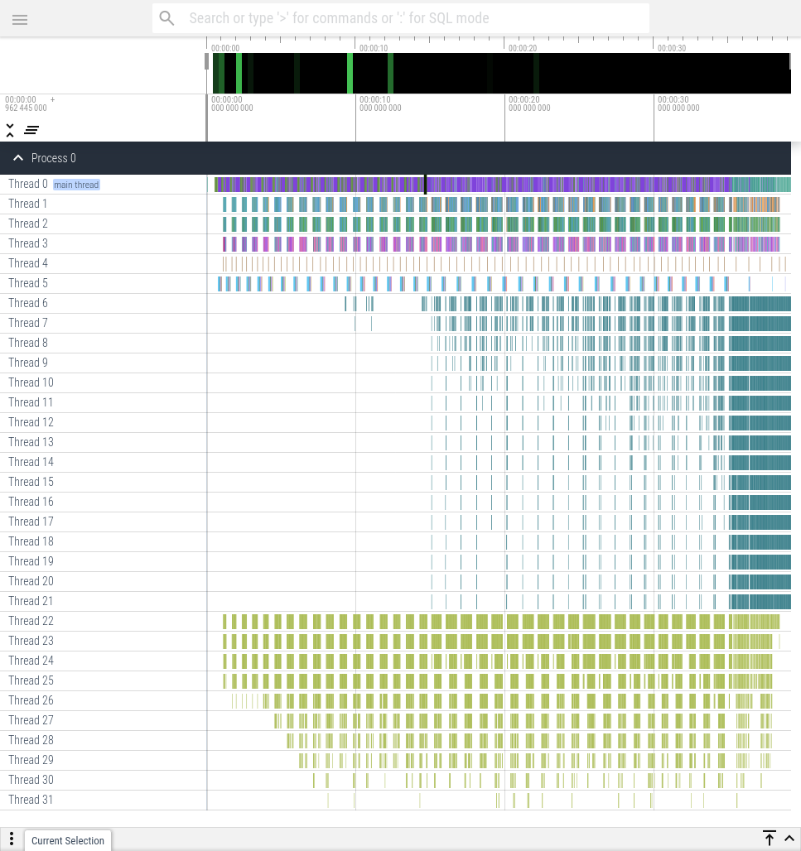Image resolution: width=801 pixels, height=851 pixels.
Task: Open the track filter icon
Action: pos(31,130)
